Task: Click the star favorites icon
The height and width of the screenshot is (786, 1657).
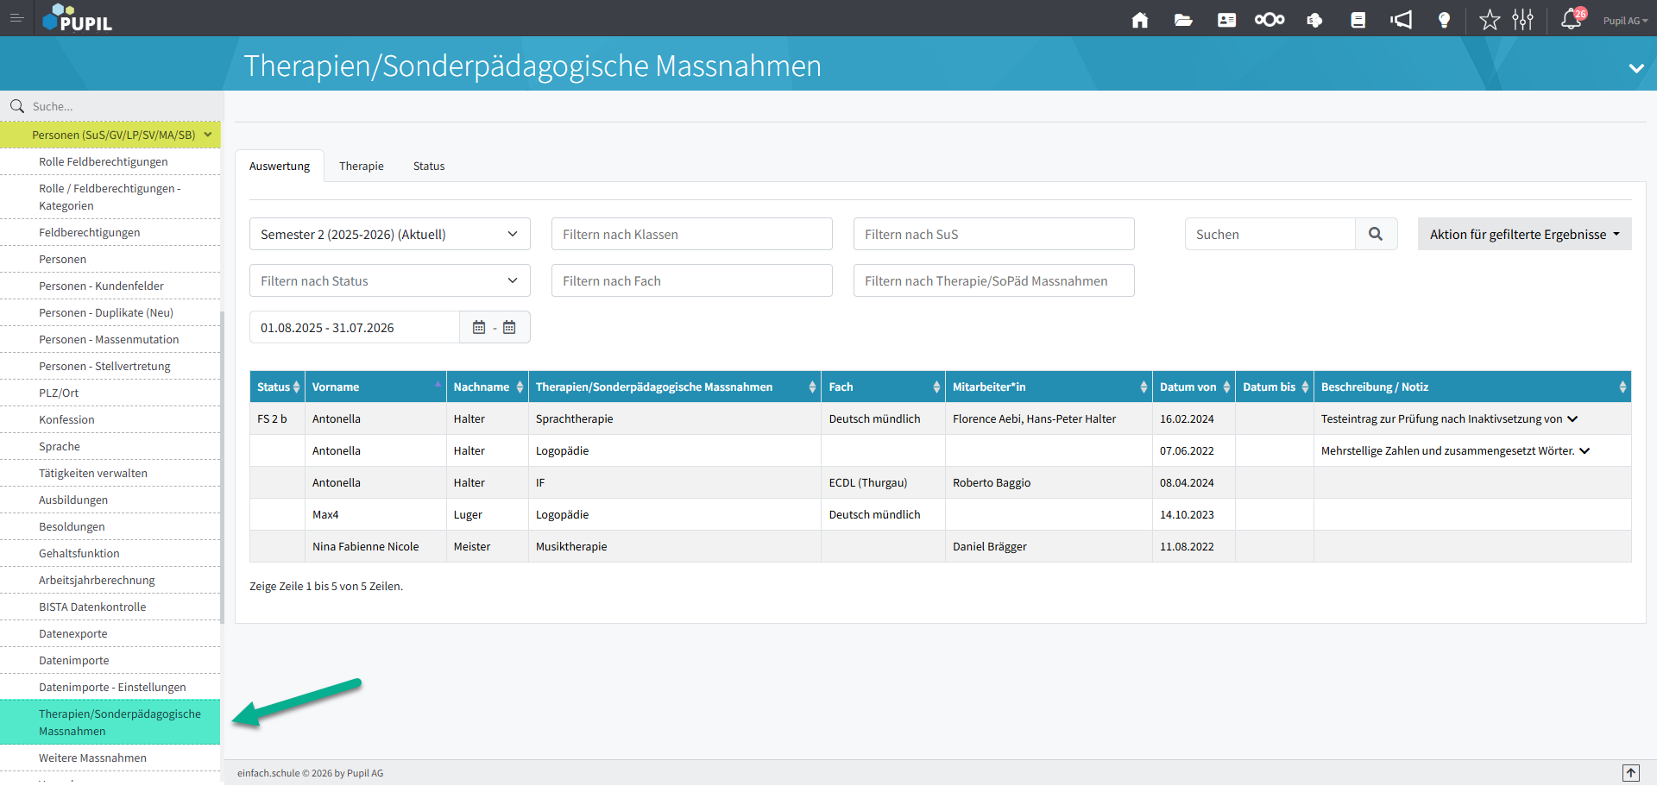Action: (1490, 20)
